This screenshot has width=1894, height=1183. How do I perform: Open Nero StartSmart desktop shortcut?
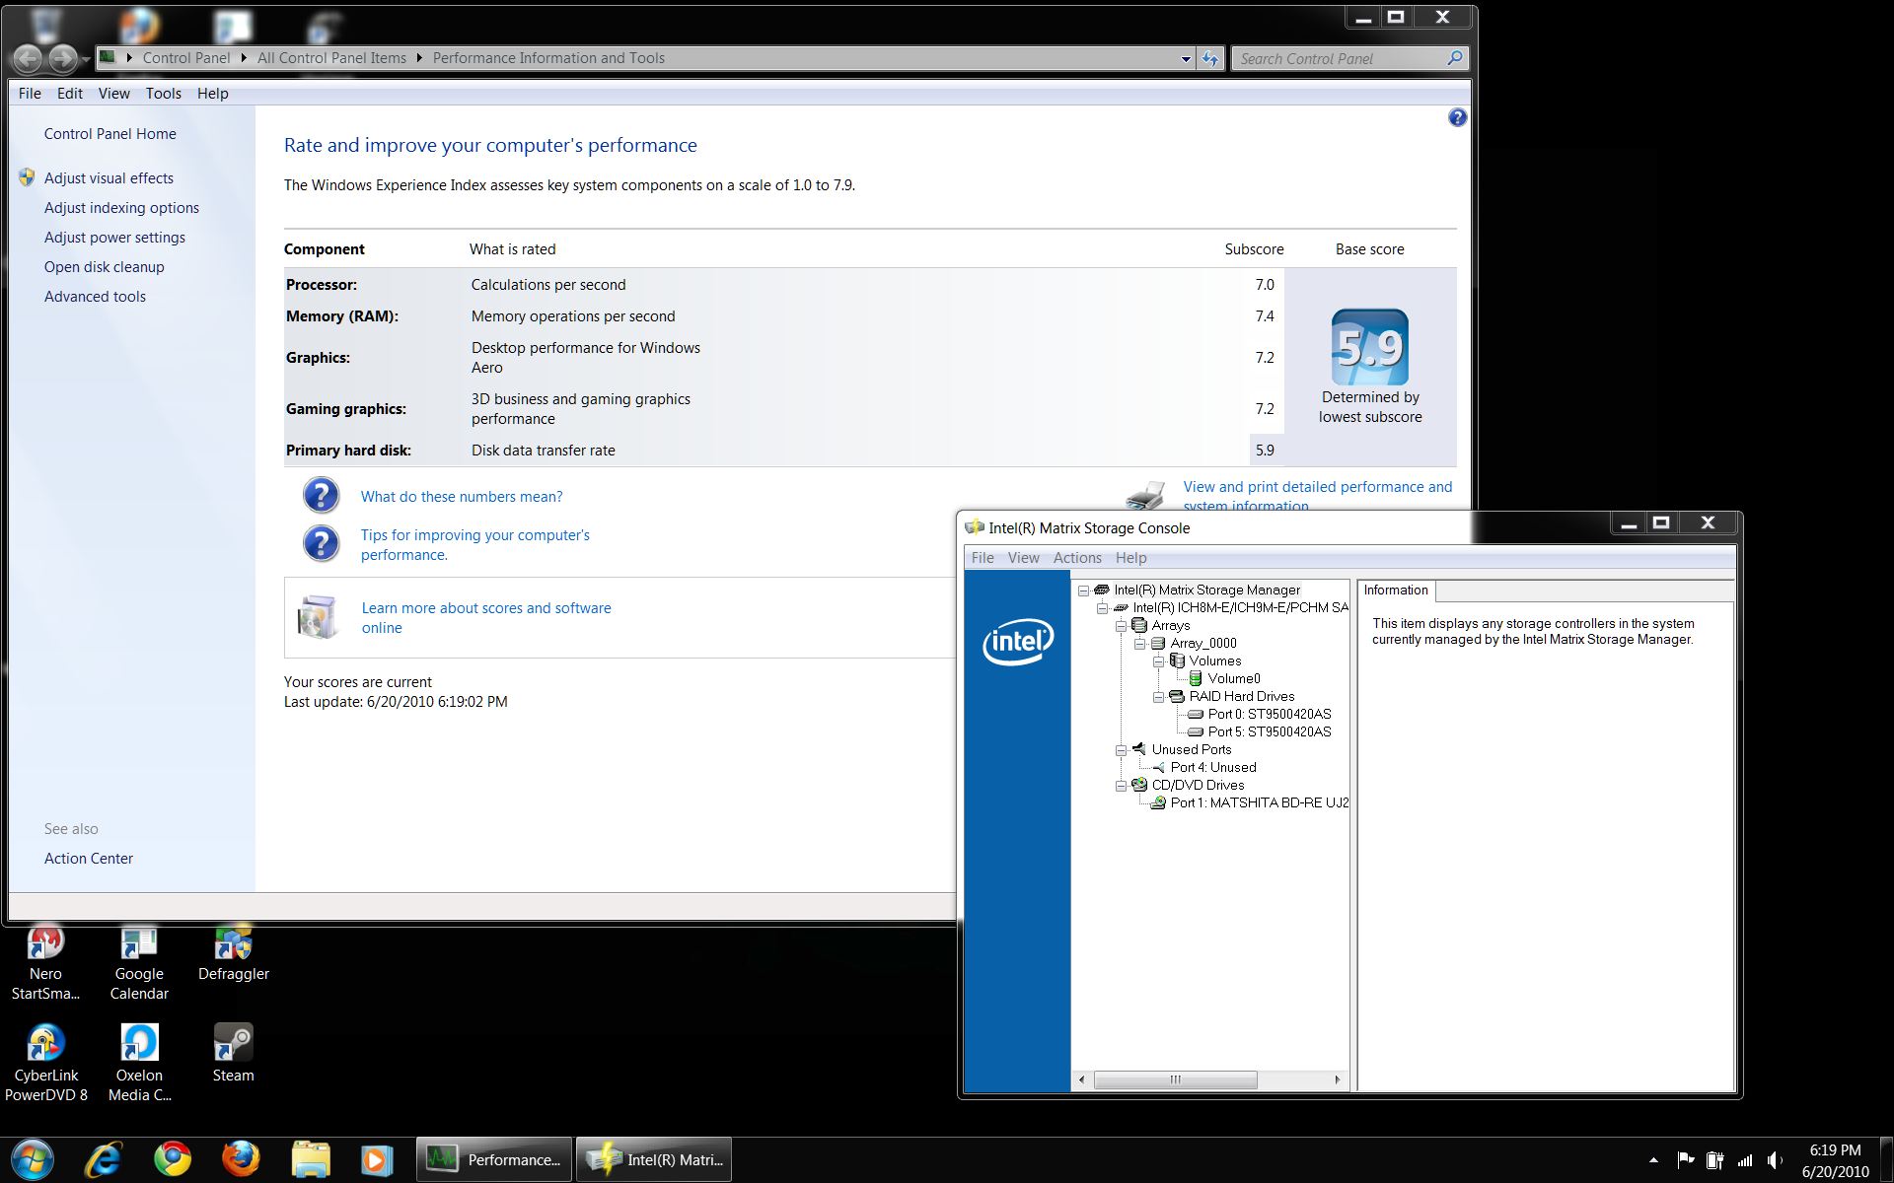coord(45,965)
